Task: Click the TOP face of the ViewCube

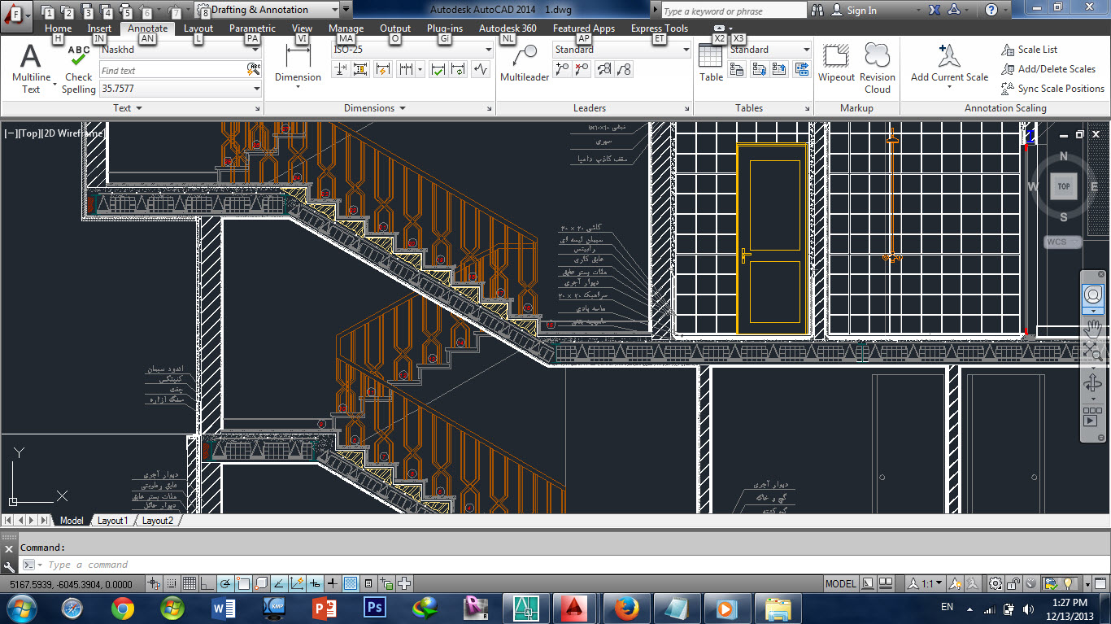Action: pyautogui.click(x=1063, y=186)
